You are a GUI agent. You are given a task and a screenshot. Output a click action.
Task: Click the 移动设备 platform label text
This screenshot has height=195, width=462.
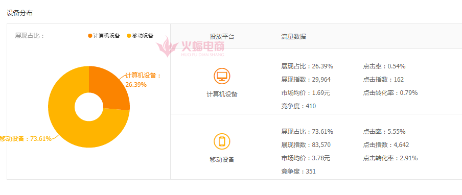point(222,160)
